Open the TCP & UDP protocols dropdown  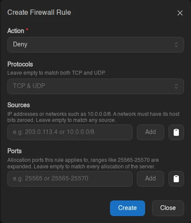pos(96,86)
